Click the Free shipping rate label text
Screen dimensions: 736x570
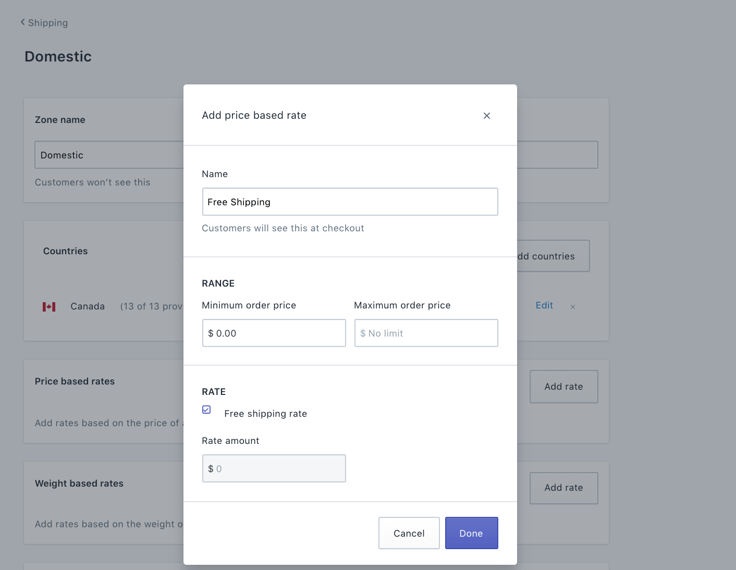[265, 414]
